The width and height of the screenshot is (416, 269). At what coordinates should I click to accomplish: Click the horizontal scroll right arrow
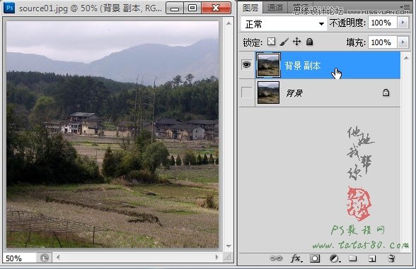[x=217, y=257]
